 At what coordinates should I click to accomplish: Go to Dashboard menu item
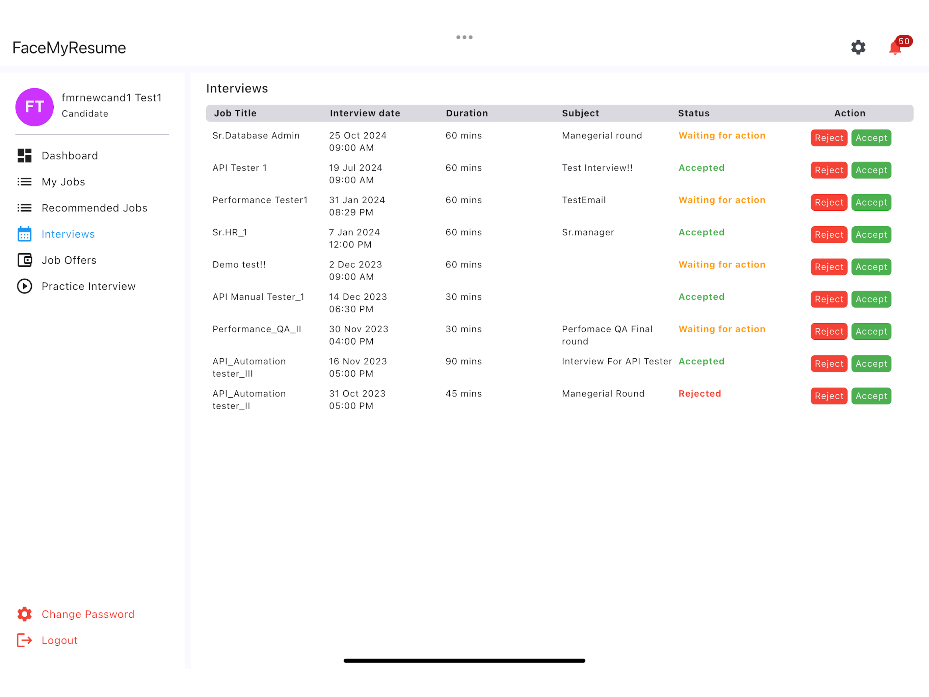click(70, 155)
